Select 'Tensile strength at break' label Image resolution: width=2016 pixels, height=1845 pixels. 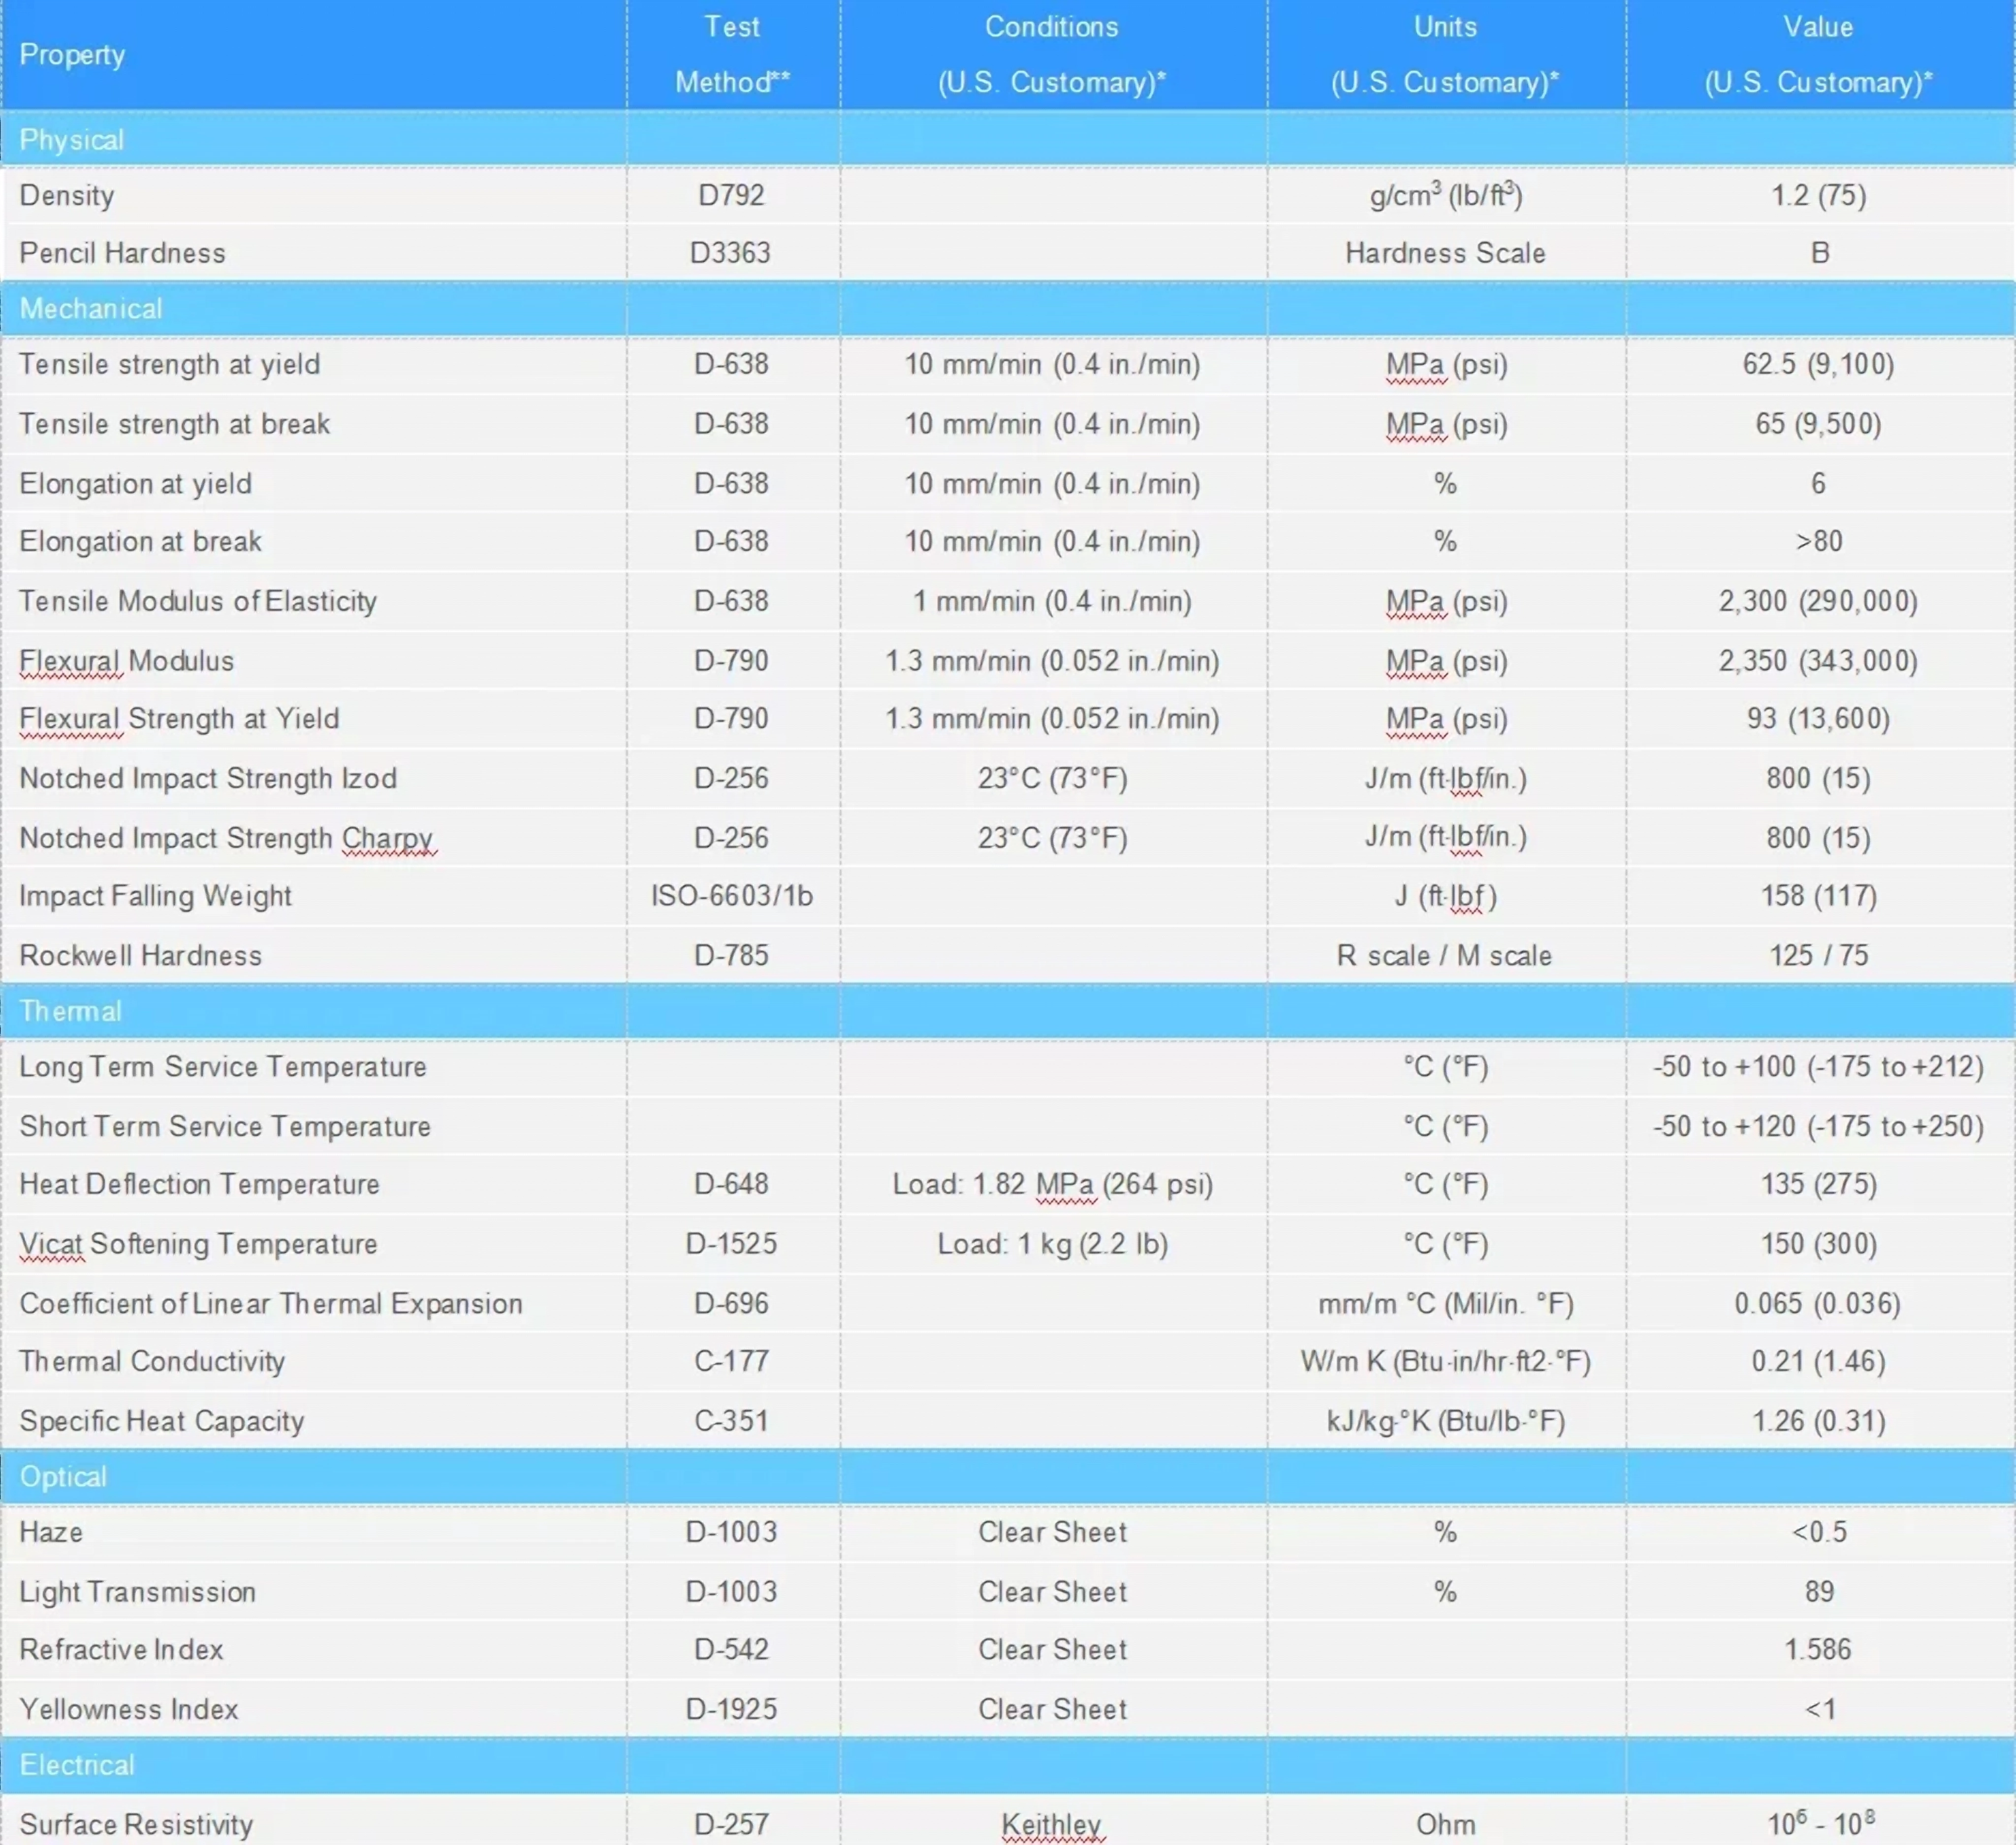click(175, 424)
